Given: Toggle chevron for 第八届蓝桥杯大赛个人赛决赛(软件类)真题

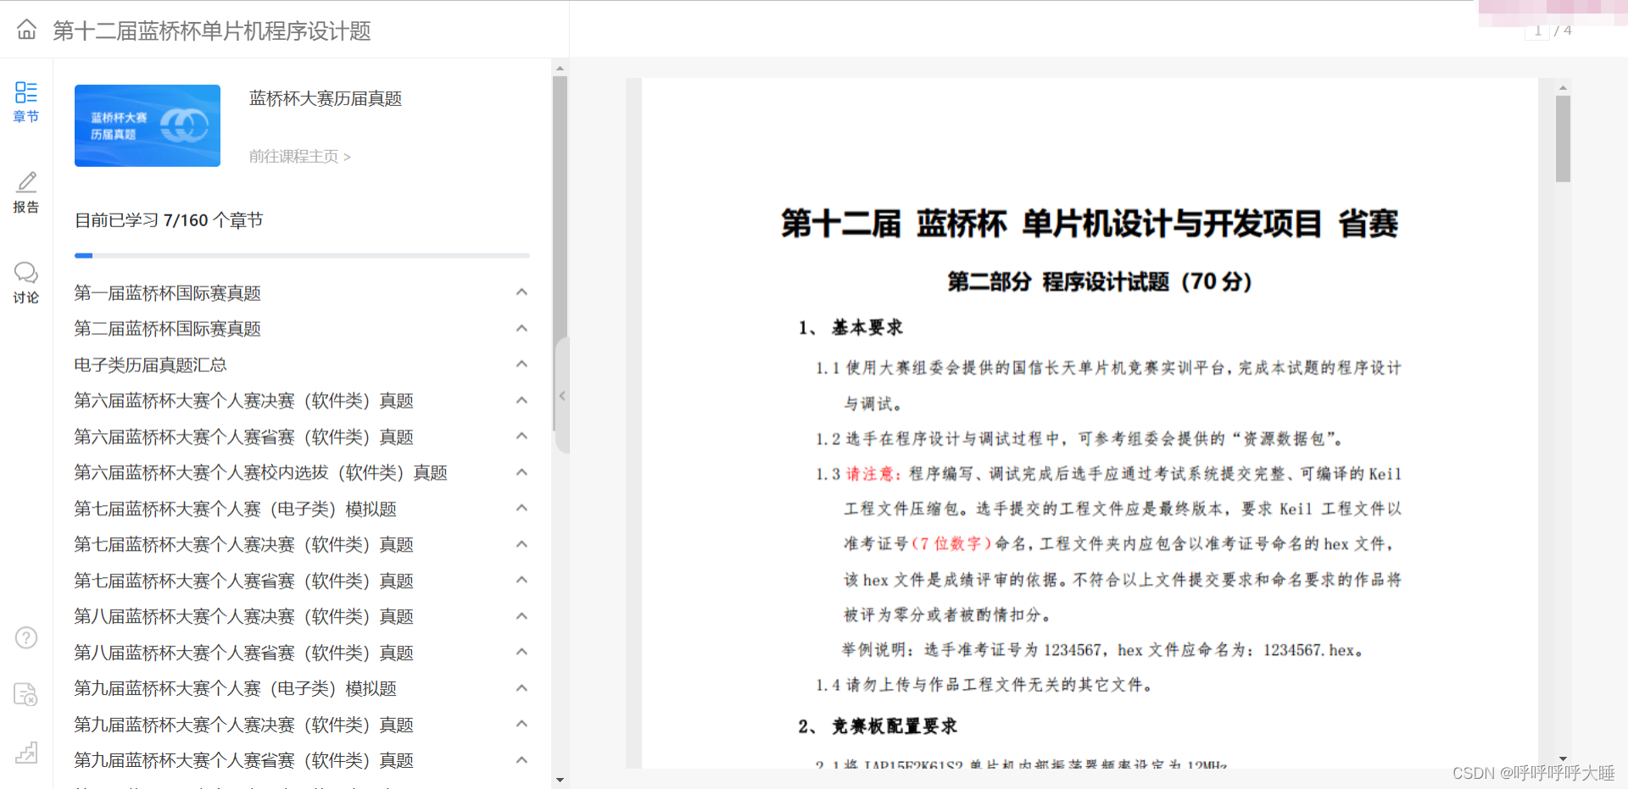Looking at the screenshot, I should point(522,616).
